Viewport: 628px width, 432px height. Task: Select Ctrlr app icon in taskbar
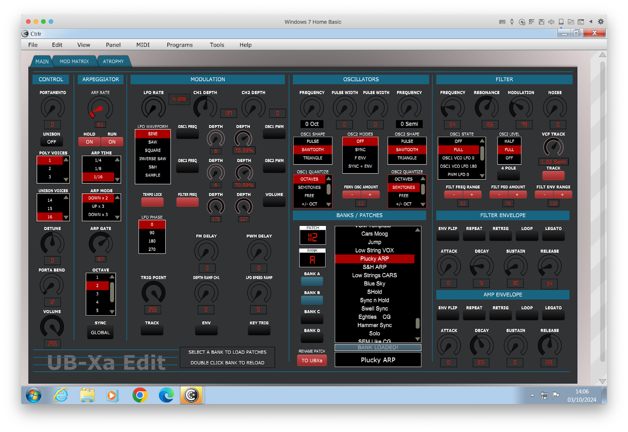click(x=192, y=395)
